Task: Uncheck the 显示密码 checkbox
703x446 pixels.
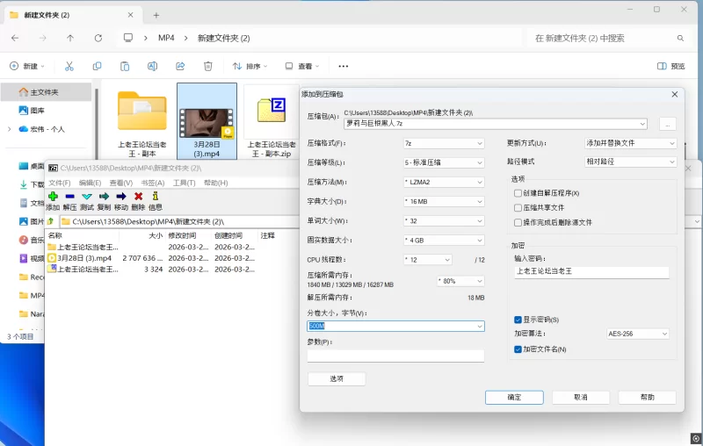Action: pyautogui.click(x=518, y=320)
